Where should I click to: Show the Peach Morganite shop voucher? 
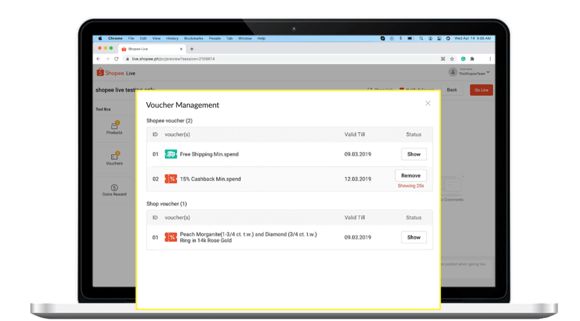414,238
